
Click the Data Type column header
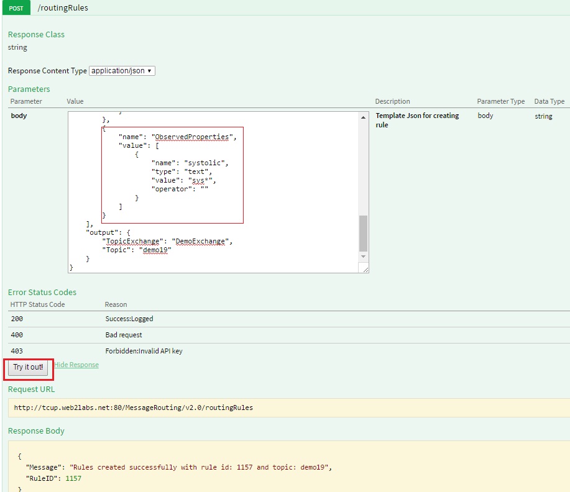click(549, 101)
